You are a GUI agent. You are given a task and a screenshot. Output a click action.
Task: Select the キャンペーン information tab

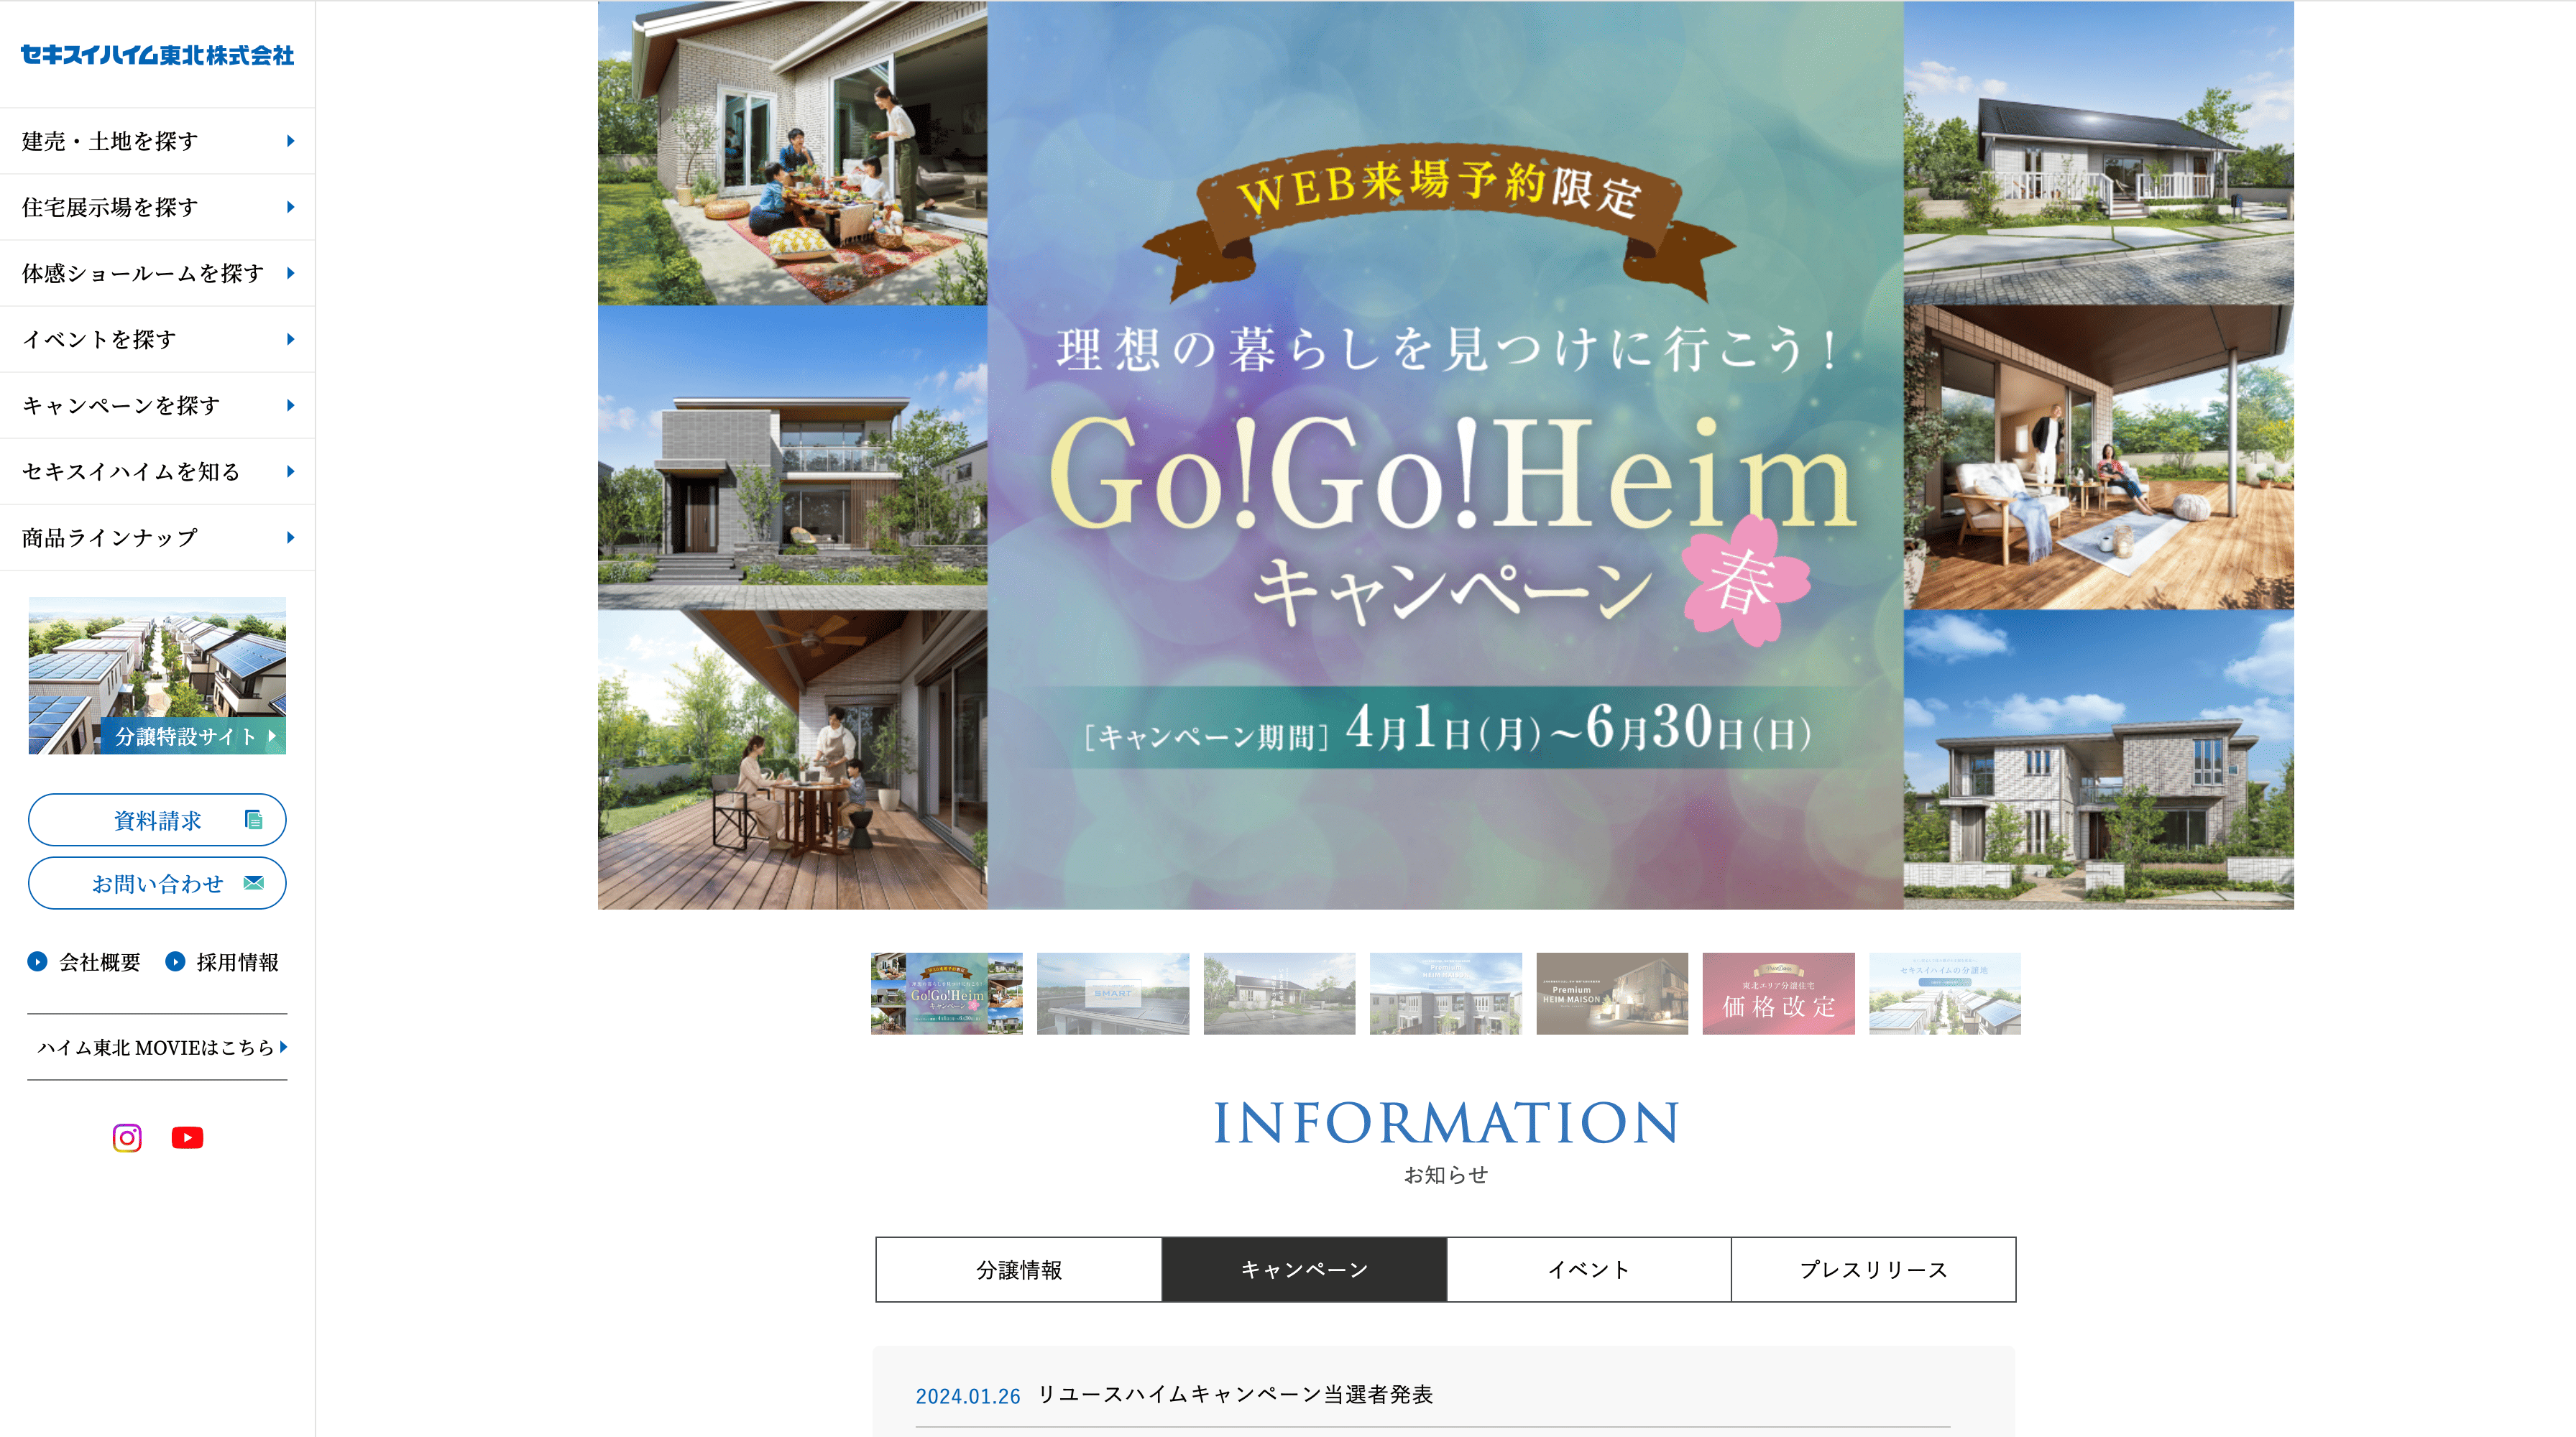point(1304,1269)
